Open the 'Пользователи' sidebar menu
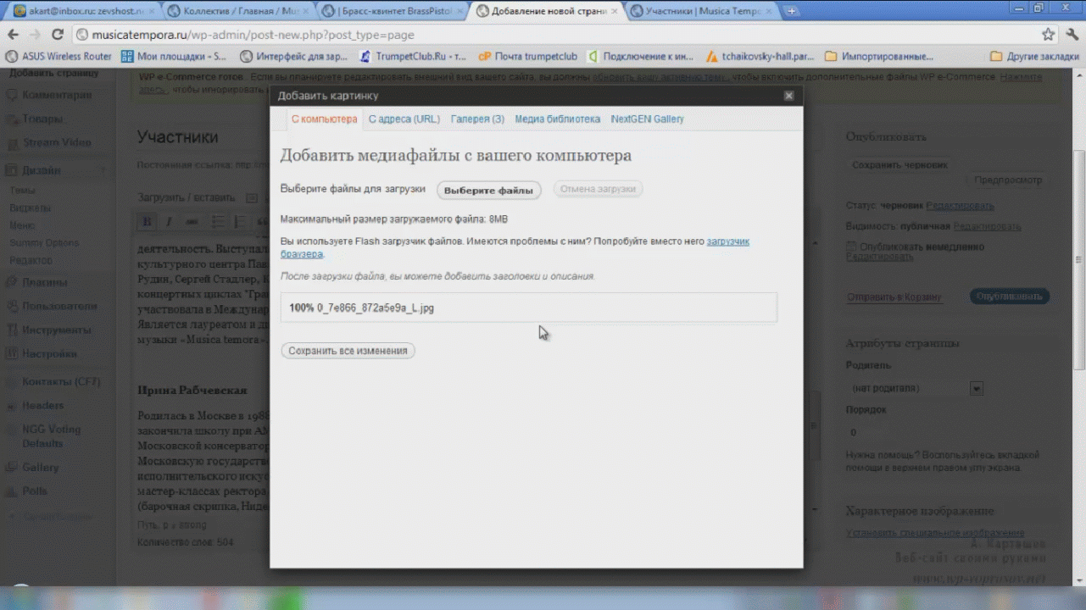 [x=59, y=306]
